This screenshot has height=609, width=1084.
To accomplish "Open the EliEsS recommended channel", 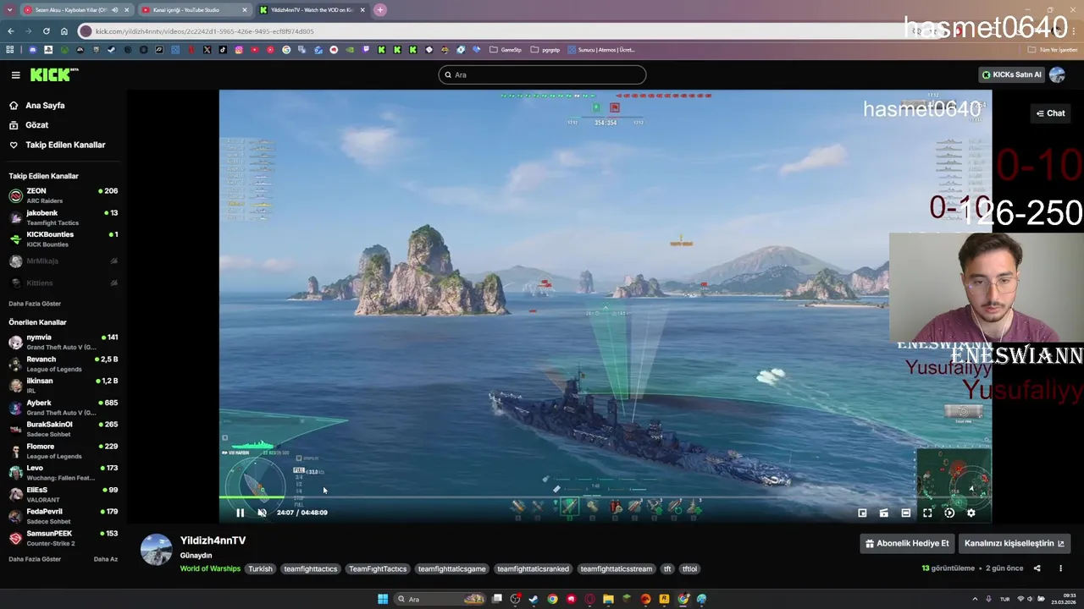I will (64, 495).
